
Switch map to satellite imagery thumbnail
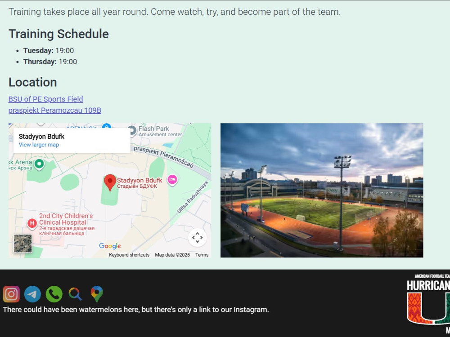pos(23,244)
